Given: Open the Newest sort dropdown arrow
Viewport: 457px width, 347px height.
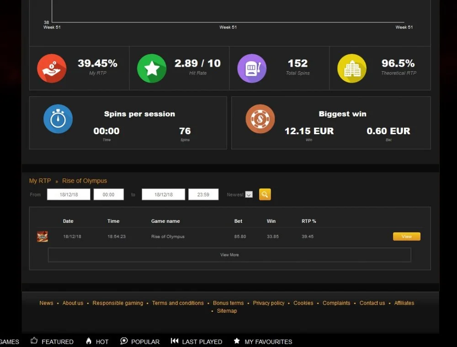Looking at the screenshot, I should 249,195.
